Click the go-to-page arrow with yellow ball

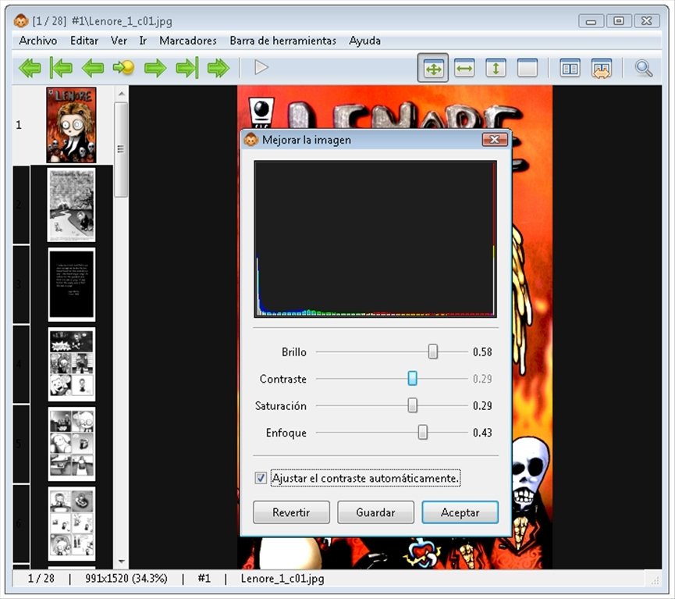[x=123, y=68]
